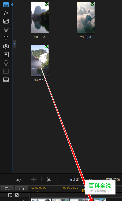122x201 pixels.
Task: Click the Magic Tools wand icon
Action: tap(19, 180)
